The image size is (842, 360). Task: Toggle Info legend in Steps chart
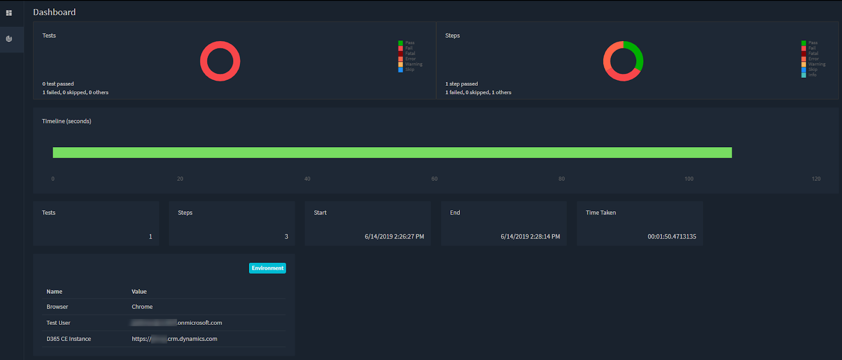pos(809,75)
